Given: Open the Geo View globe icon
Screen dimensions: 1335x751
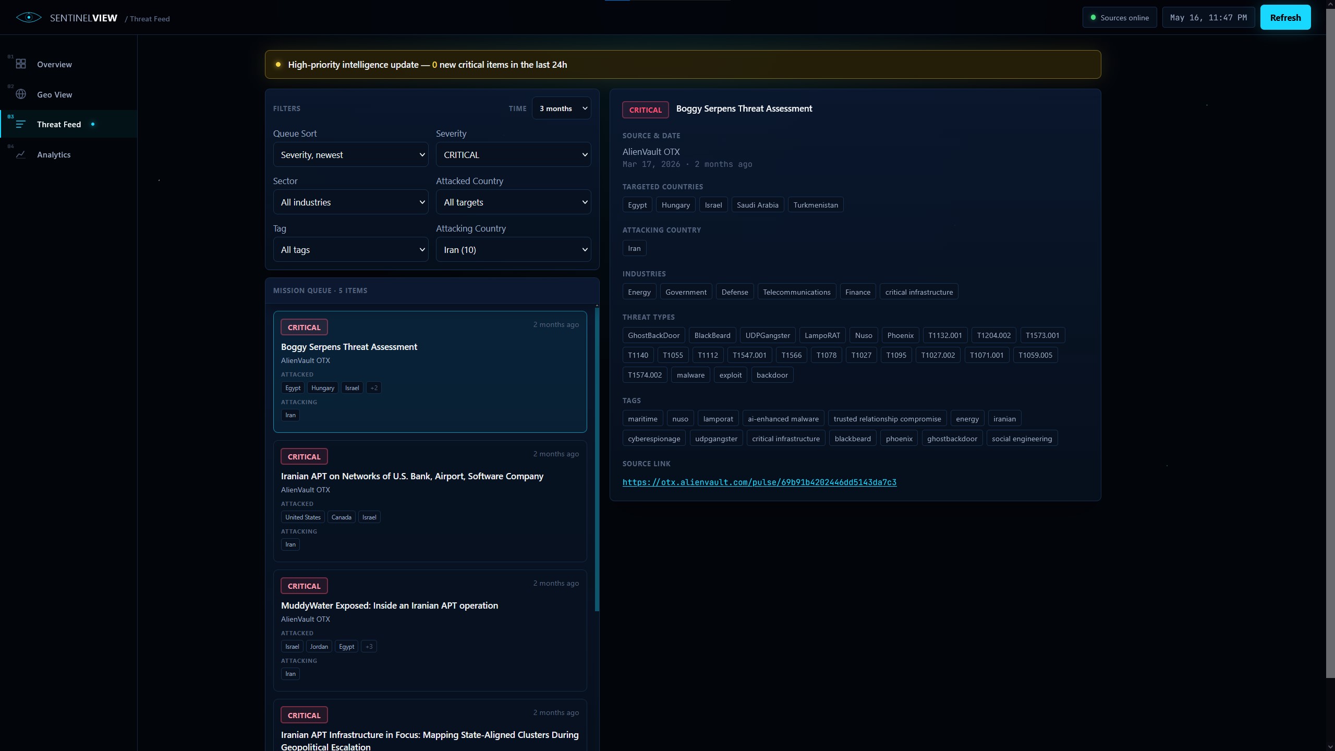Looking at the screenshot, I should coord(21,94).
